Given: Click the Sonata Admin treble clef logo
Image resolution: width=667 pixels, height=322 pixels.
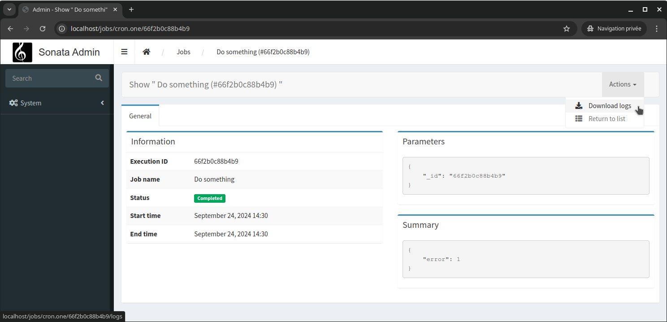Looking at the screenshot, I should (x=22, y=52).
